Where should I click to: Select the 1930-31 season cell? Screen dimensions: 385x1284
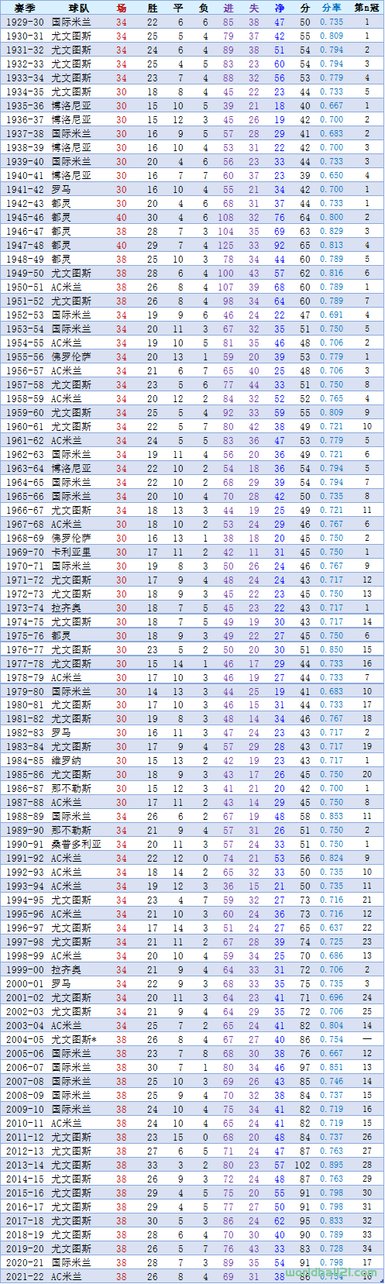point(25,36)
